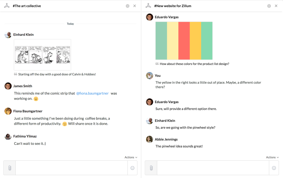283x178 pixels.
Task: Open the Calvin & Hobbes comic image
Action: pos(42,54)
